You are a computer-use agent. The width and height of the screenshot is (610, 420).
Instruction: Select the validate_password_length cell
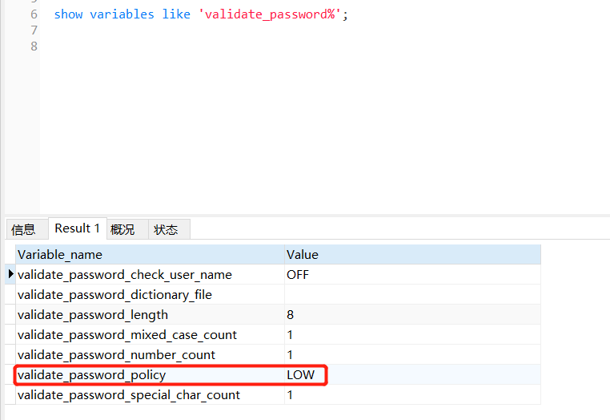[x=150, y=315]
